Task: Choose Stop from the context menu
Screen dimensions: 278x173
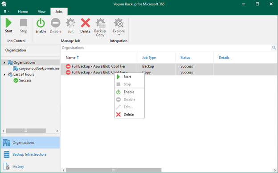Action: (x=130, y=84)
